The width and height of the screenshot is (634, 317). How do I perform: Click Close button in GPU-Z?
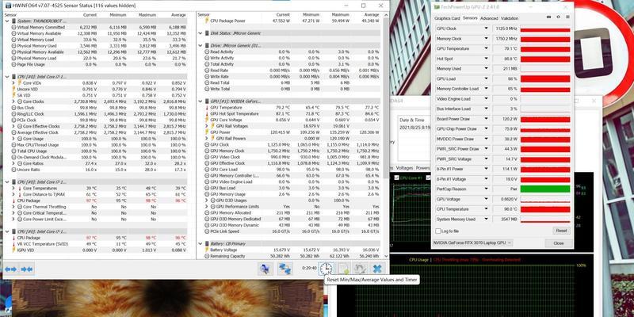pyautogui.click(x=559, y=243)
